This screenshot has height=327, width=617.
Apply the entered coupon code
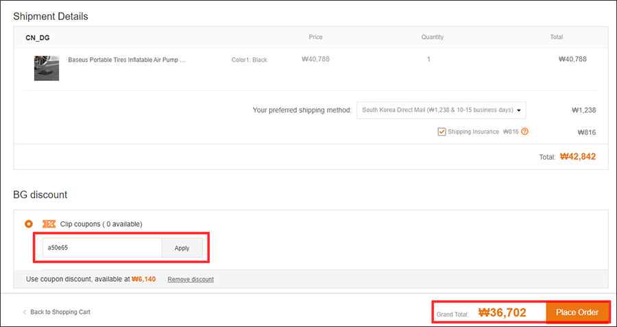point(182,248)
